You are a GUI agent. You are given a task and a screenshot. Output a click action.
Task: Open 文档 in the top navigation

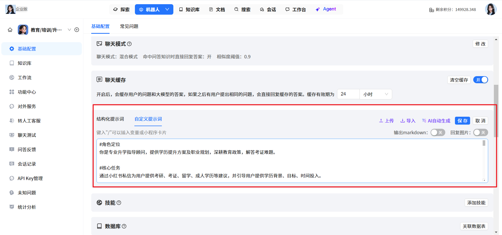coord(217,9)
